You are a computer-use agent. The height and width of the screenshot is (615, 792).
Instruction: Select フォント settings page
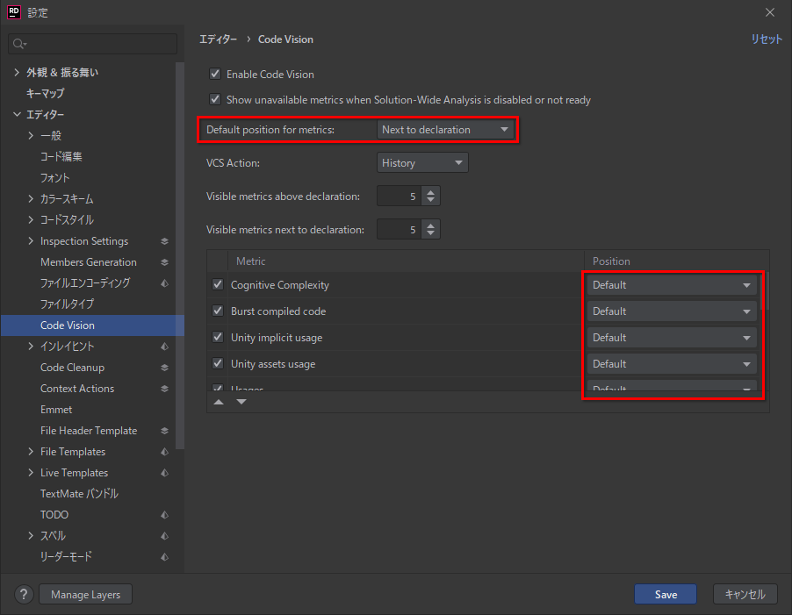pos(54,177)
